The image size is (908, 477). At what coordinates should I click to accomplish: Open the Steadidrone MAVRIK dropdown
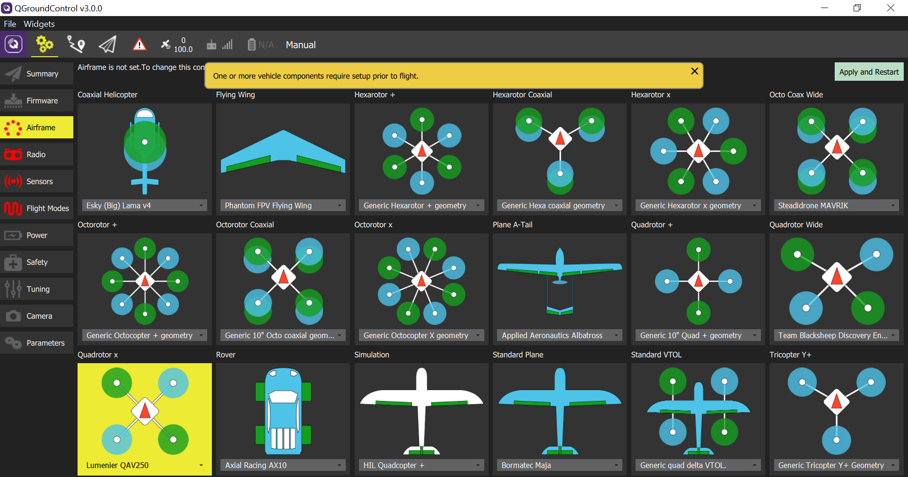tap(836, 205)
